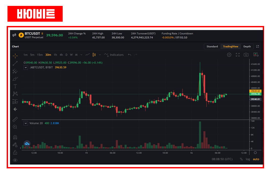Select the Text annotation tool

click(x=15, y=86)
